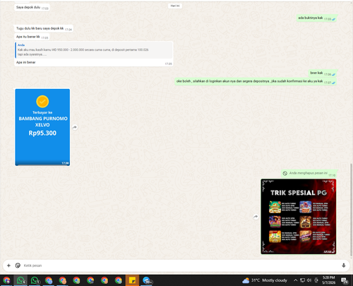Expand the hidden system tray icons chevron

[295, 280]
